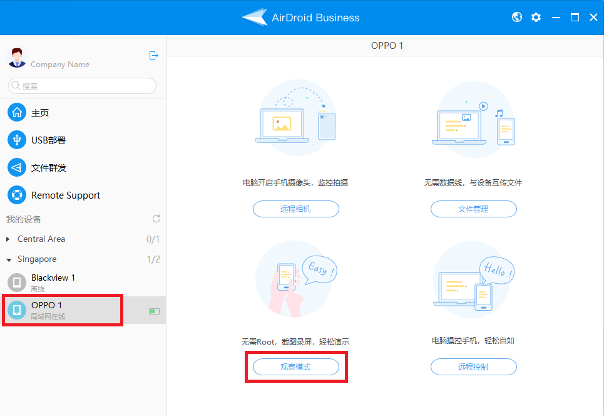Close the AirDroid Business window
The height and width of the screenshot is (416, 604).
pyautogui.click(x=593, y=18)
